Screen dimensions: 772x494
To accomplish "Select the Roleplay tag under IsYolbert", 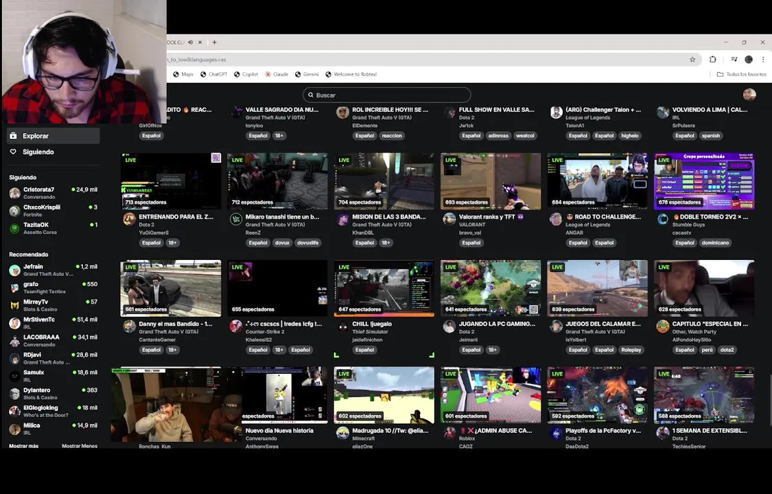I will click(x=631, y=350).
